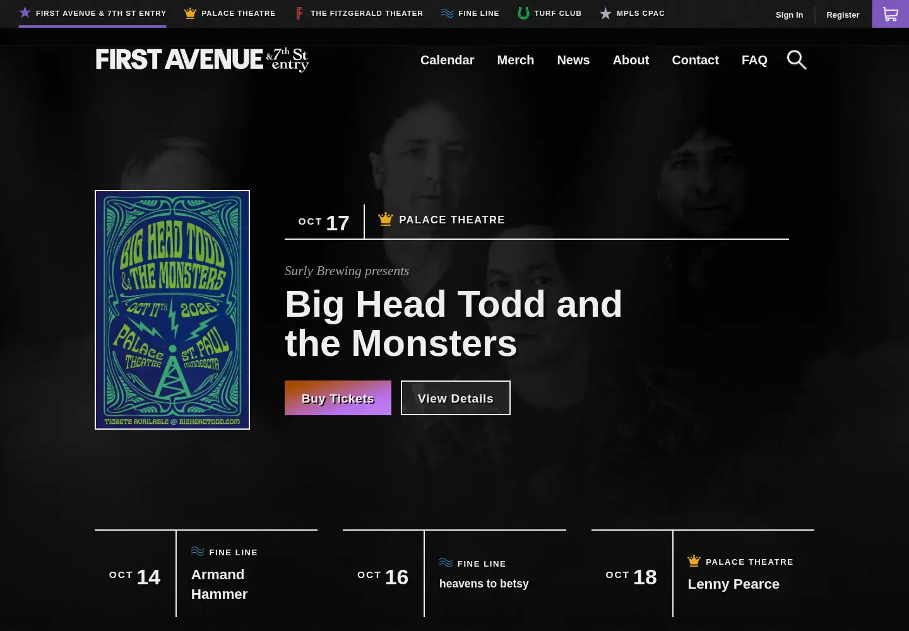909x631 pixels.
Task: Open the FAQ menu item
Action: [754, 60]
